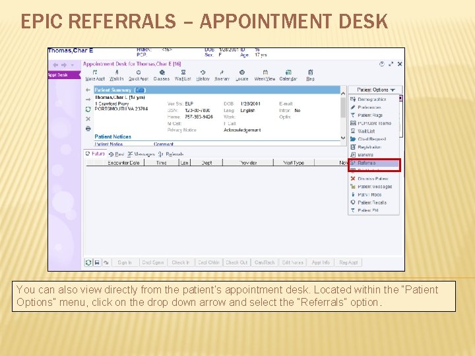Click the Edit Notes button
This screenshot has height=356, width=475.
point(293,262)
